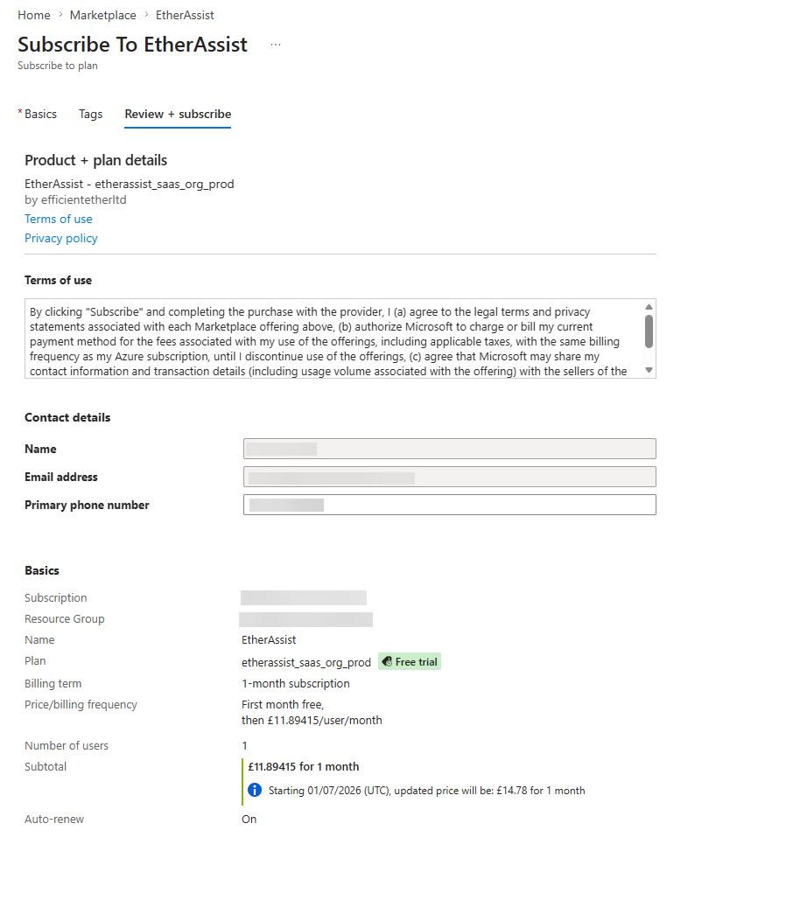Click the Free trial badge icon

point(387,661)
